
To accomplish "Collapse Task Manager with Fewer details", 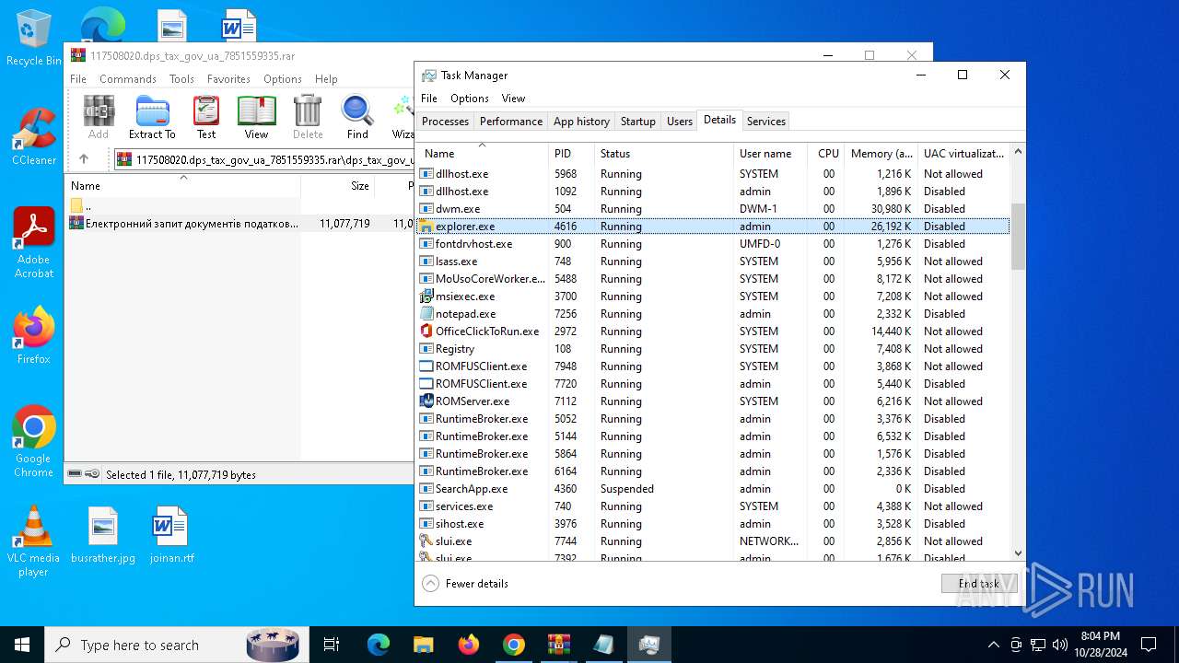I will click(x=465, y=584).
